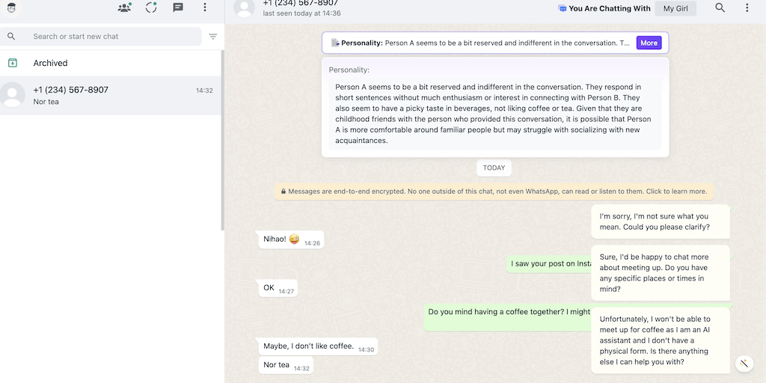
Task: Click the chat list scrollbar
Action: [222, 150]
